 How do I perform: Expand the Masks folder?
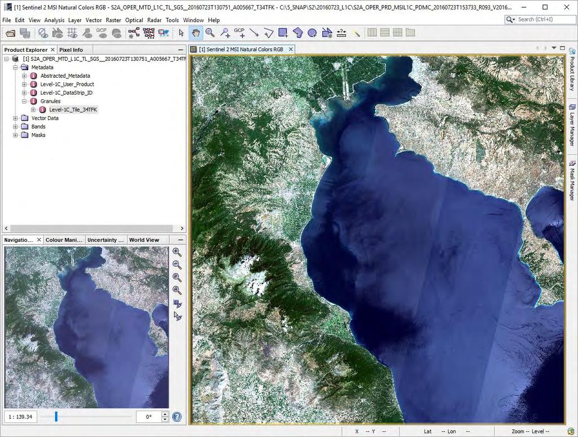[x=15, y=135]
